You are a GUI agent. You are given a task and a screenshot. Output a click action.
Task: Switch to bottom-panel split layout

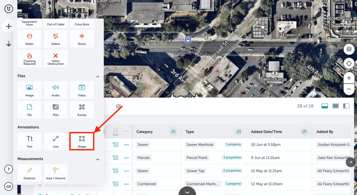(x=325, y=106)
